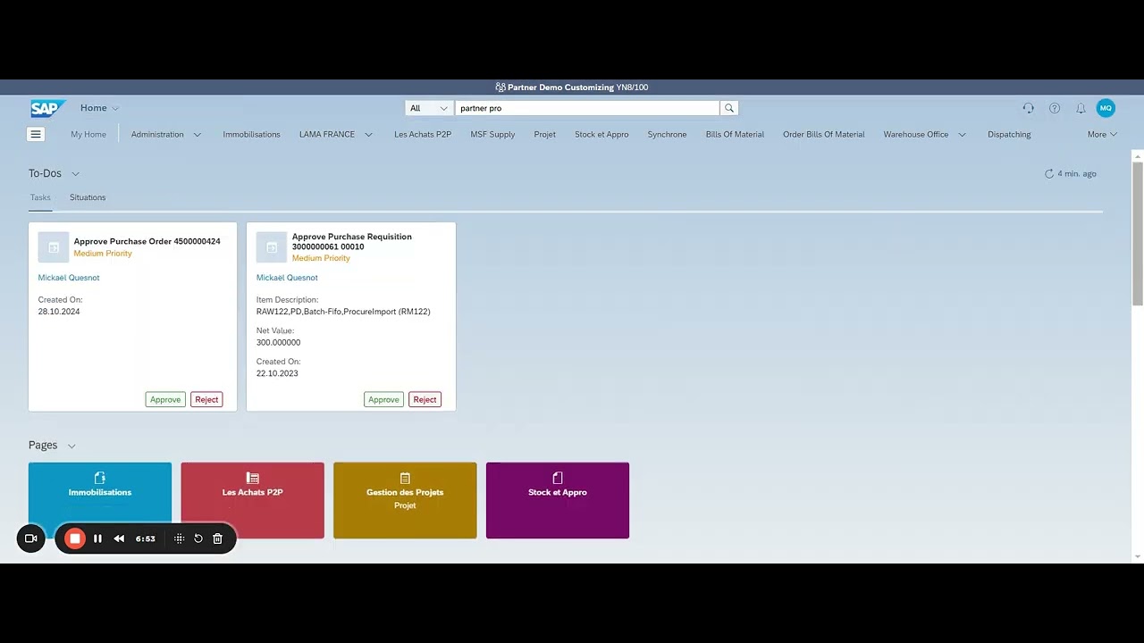Open the notifications bell
Viewport: 1144px width, 643px height.
tap(1081, 108)
